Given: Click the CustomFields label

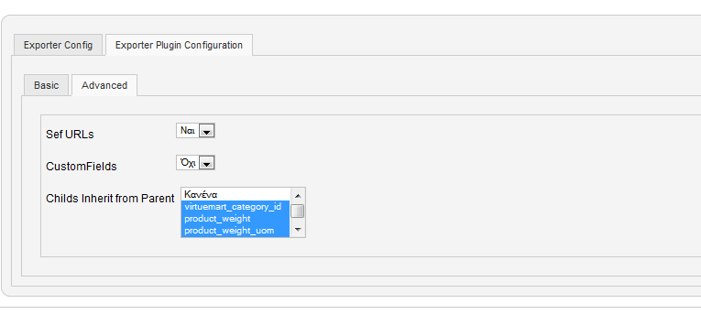Looking at the screenshot, I should pos(82,167).
